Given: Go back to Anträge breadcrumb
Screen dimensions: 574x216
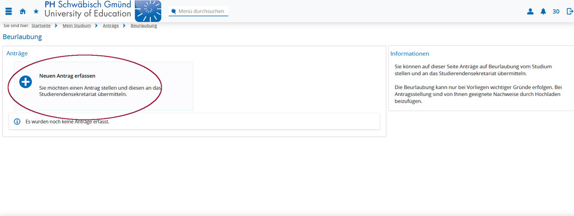Looking at the screenshot, I should pyautogui.click(x=111, y=26).
